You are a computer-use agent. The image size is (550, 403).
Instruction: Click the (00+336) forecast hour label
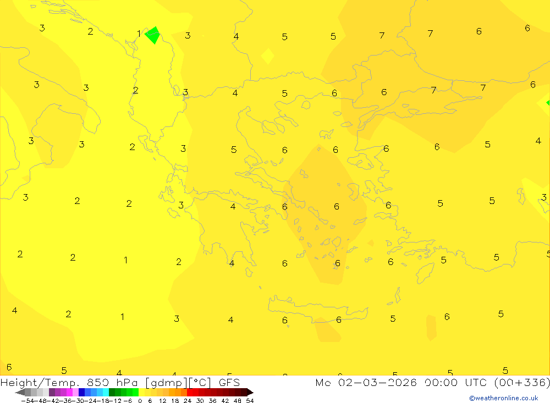[x=522, y=382]
